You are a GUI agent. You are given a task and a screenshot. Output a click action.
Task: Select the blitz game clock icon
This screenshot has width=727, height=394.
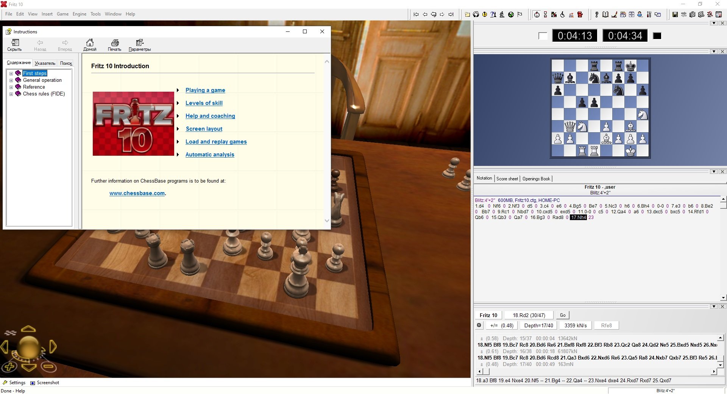pos(537,14)
